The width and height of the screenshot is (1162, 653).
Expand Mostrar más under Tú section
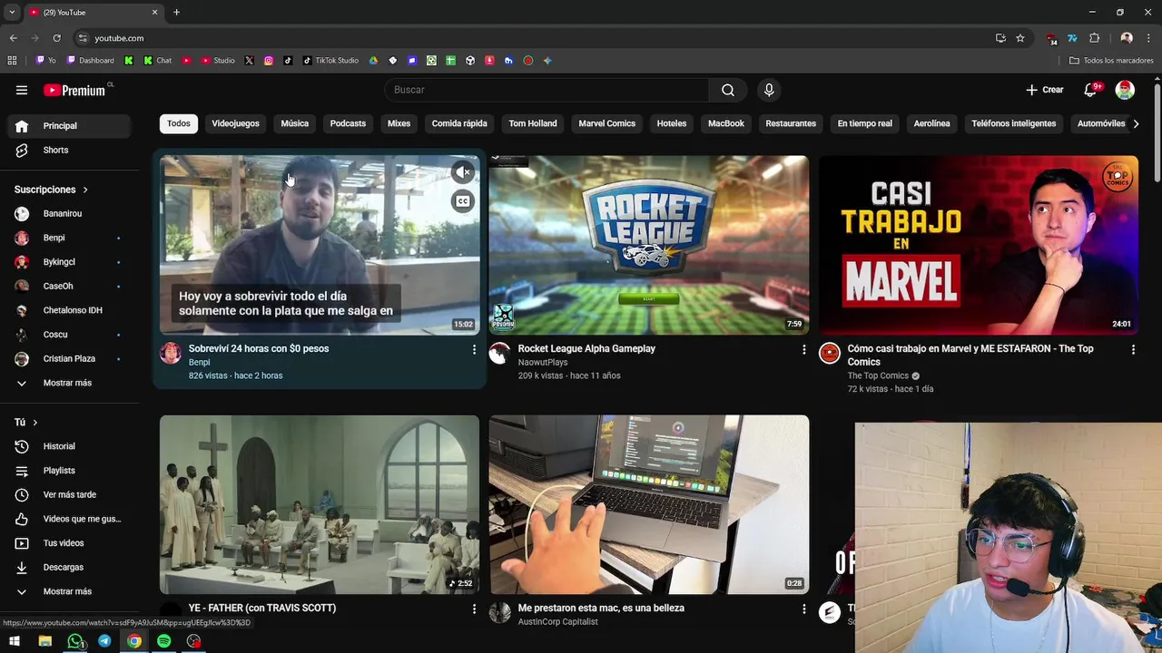coord(68,591)
